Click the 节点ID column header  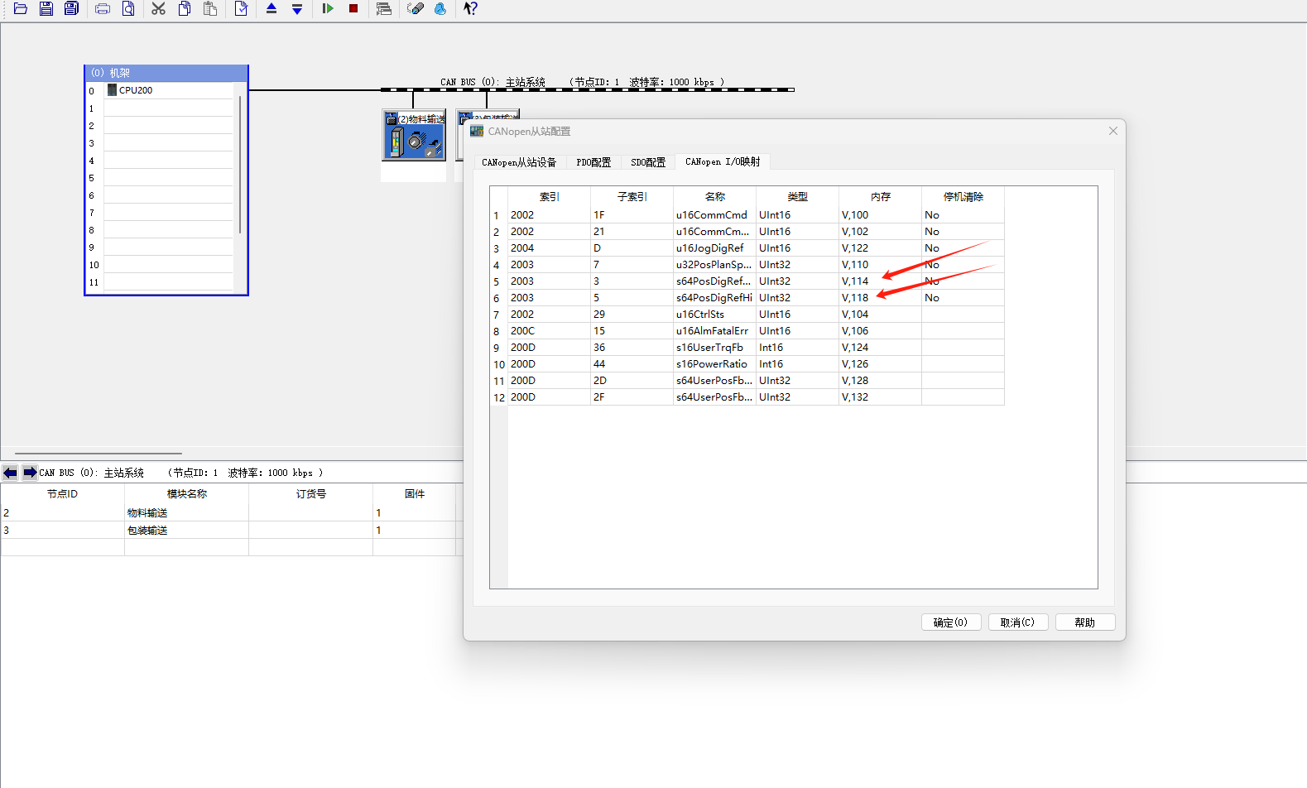(62, 494)
